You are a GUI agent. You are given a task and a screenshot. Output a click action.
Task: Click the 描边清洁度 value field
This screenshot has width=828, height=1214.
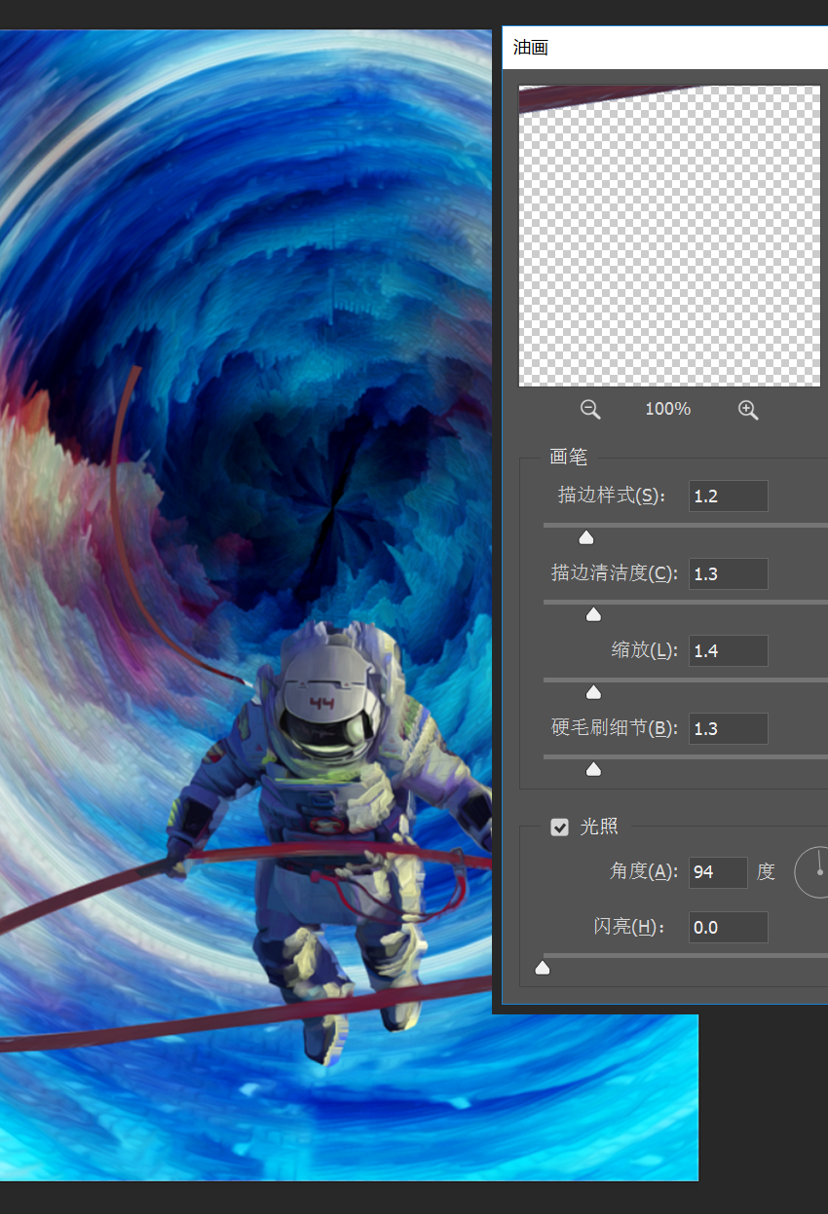tap(729, 573)
